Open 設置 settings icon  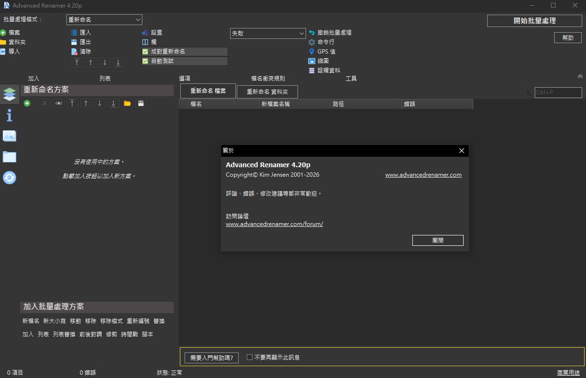(x=145, y=33)
